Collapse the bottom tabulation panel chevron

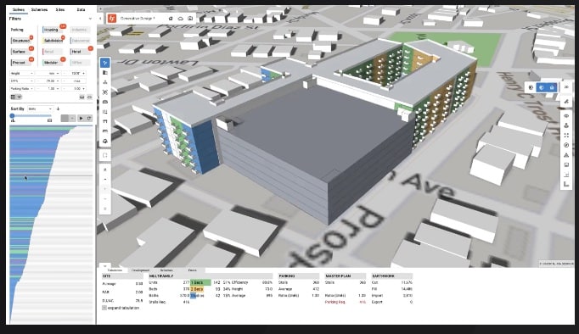tap(105, 266)
